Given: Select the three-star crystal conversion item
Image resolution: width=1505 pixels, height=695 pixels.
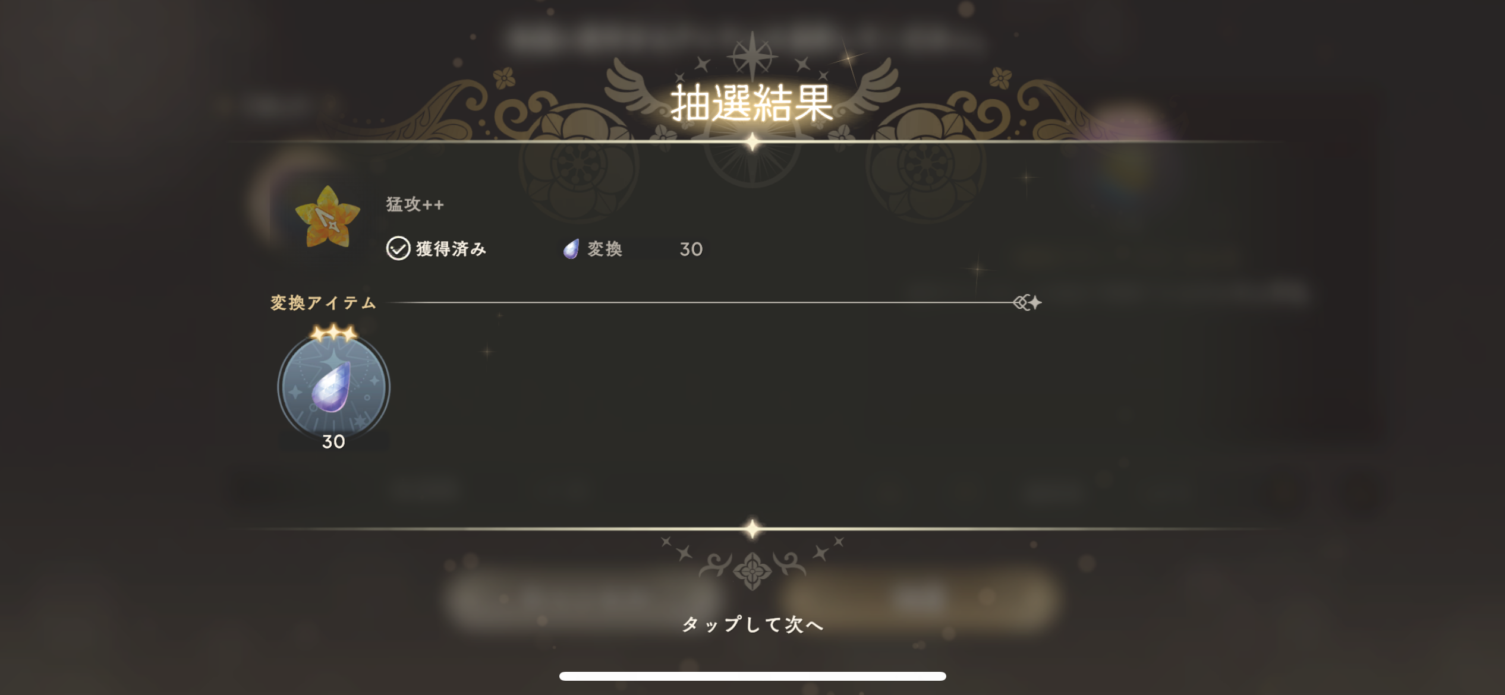Looking at the screenshot, I should click(333, 387).
